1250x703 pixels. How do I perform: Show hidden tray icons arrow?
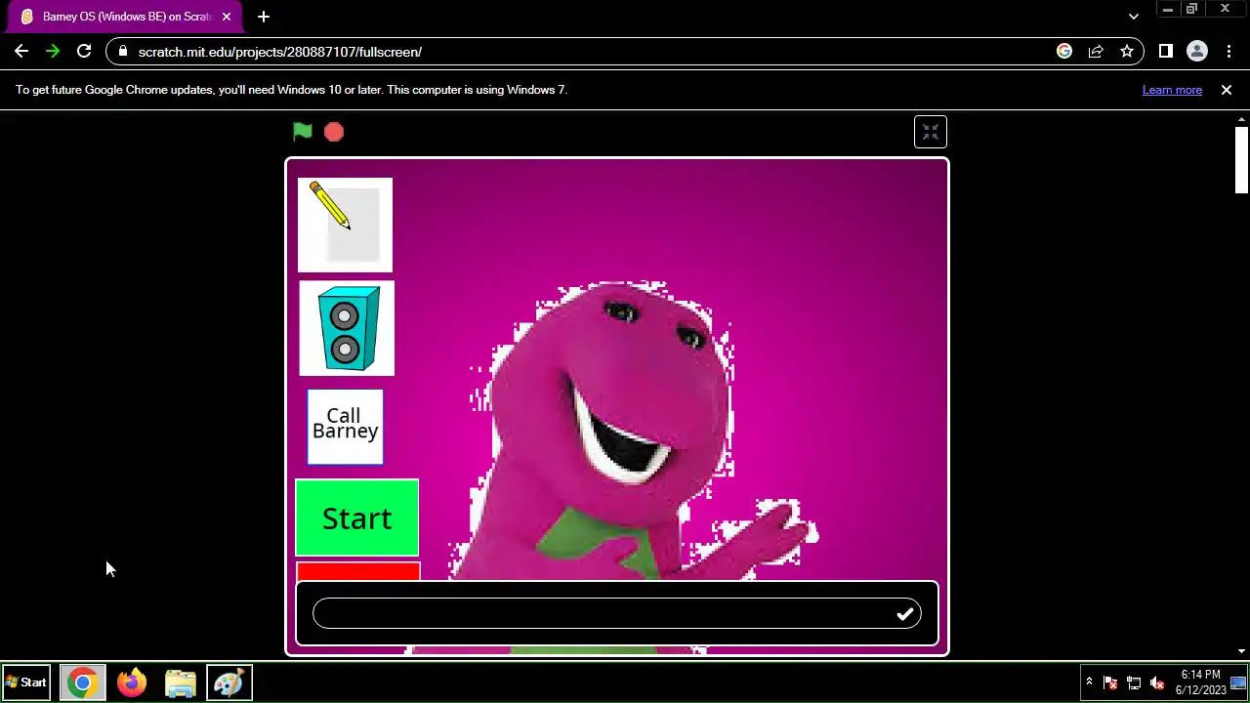[x=1089, y=682]
